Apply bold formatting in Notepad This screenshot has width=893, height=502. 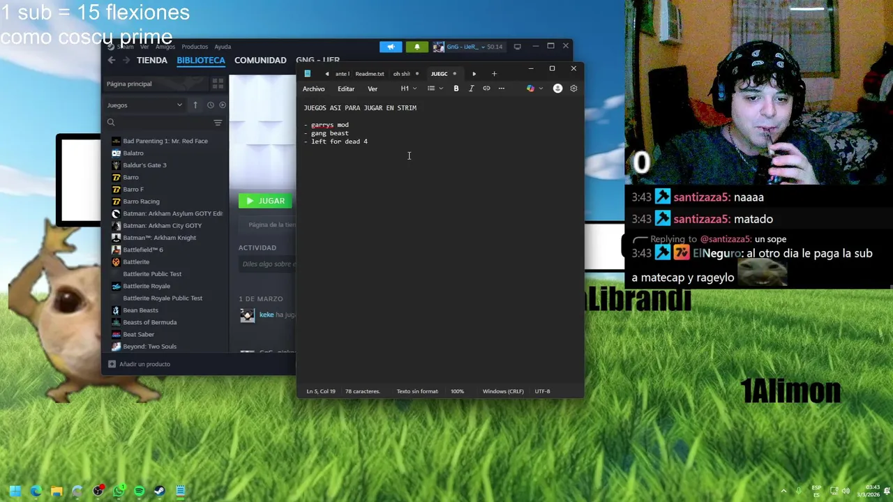pos(456,89)
